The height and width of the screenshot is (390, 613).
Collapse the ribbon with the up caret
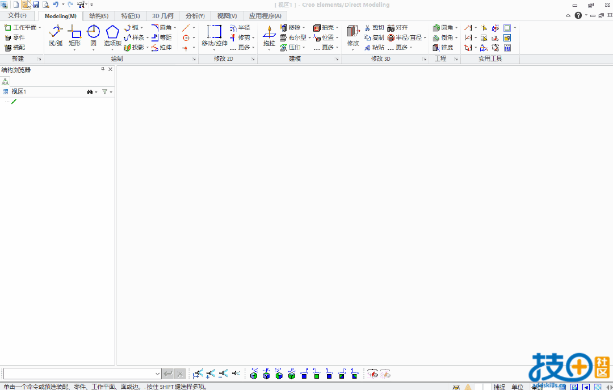[568, 16]
